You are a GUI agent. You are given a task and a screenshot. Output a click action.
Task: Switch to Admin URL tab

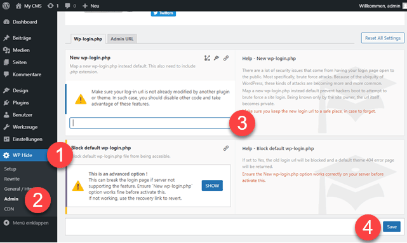122,39
